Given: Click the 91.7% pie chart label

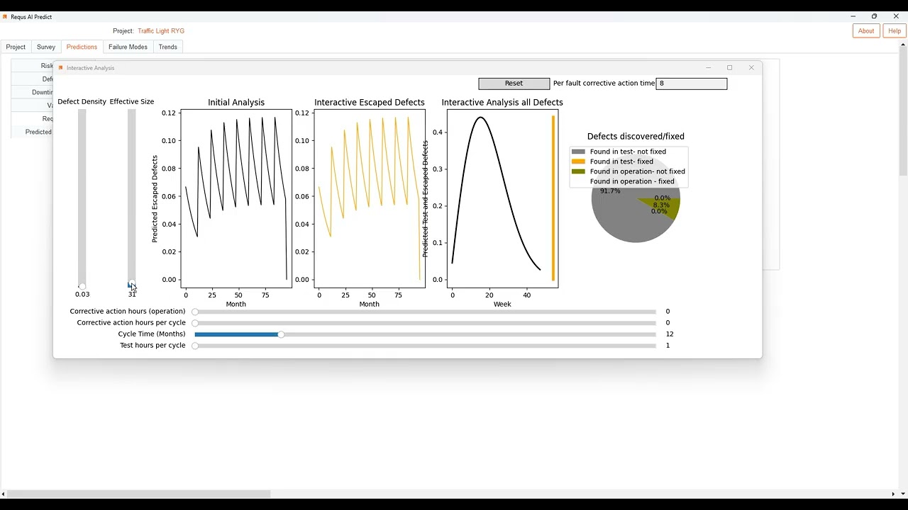Looking at the screenshot, I should pyautogui.click(x=610, y=191).
